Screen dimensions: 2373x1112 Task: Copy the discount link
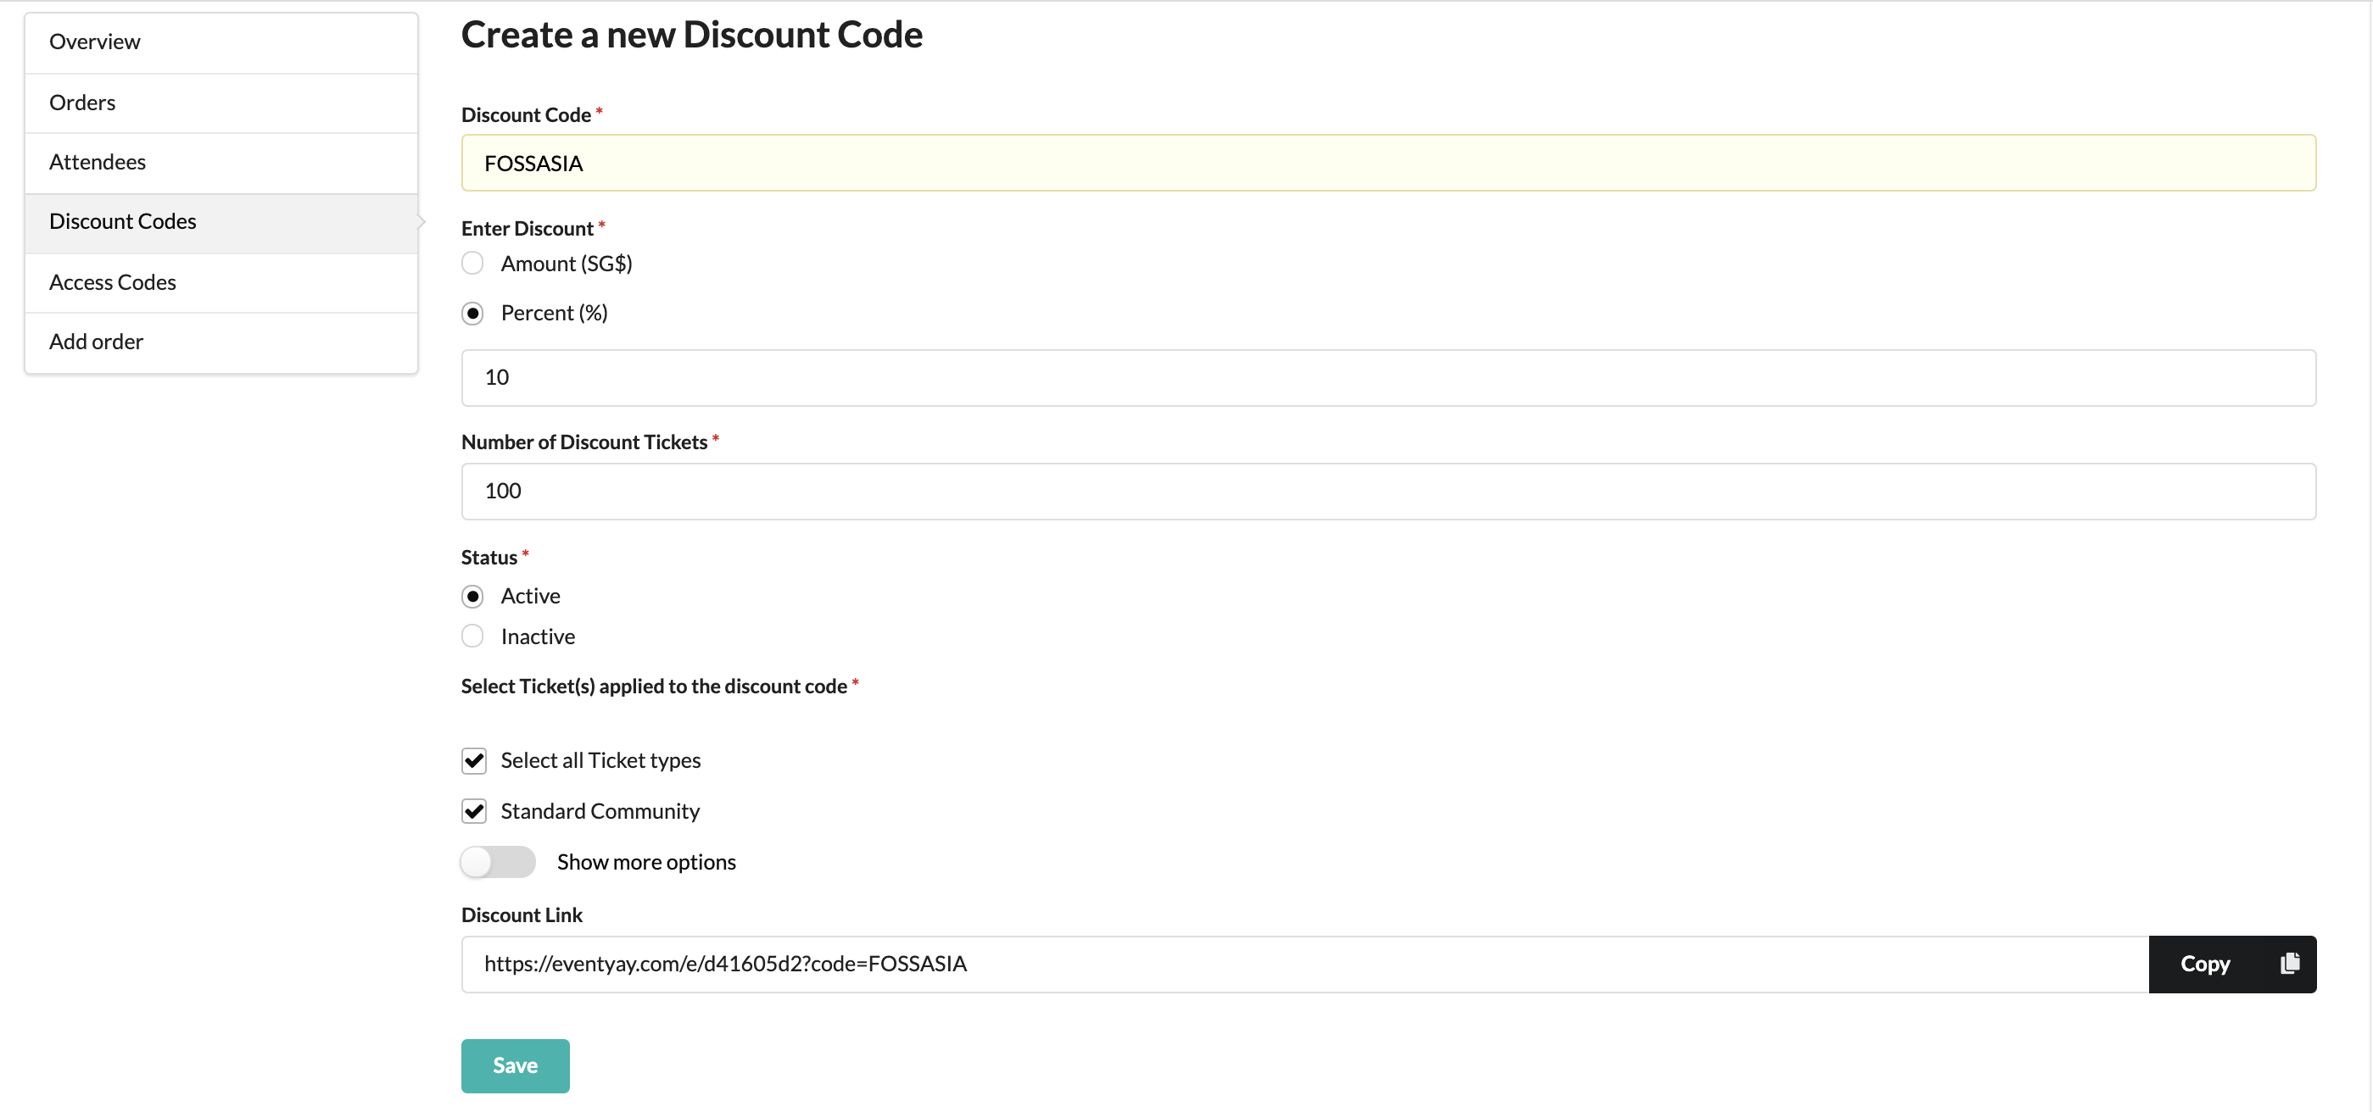coord(2232,964)
